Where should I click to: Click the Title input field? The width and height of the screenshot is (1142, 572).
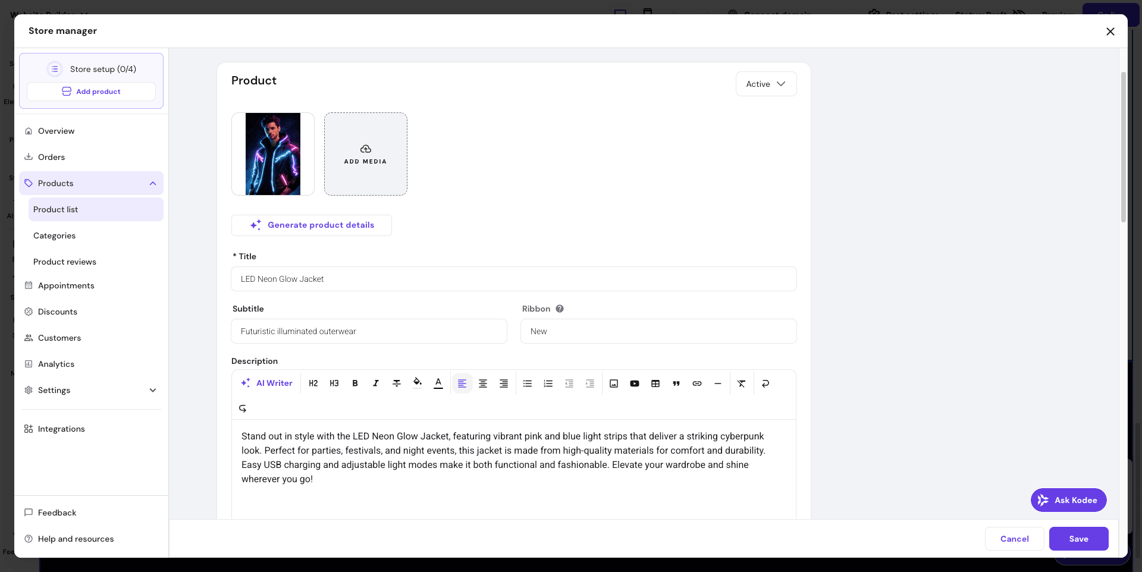click(x=513, y=279)
